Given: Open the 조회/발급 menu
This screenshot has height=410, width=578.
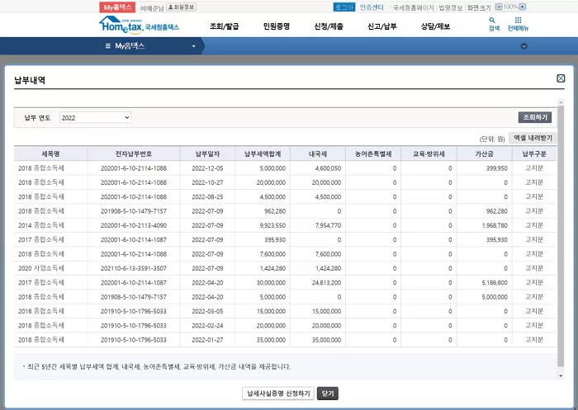Looking at the screenshot, I should [224, 26].
